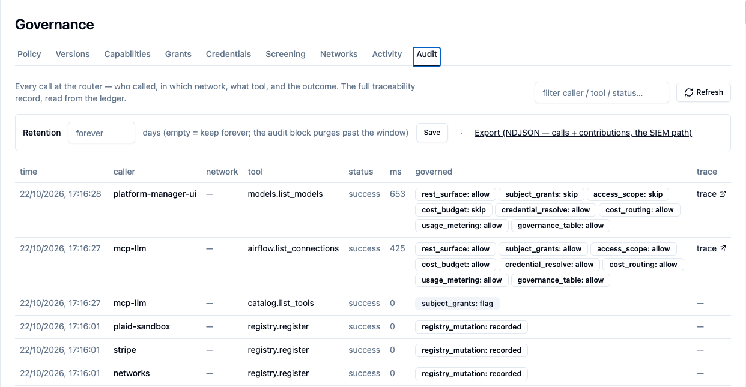
Task: Click the time column header
Action: 28,172
